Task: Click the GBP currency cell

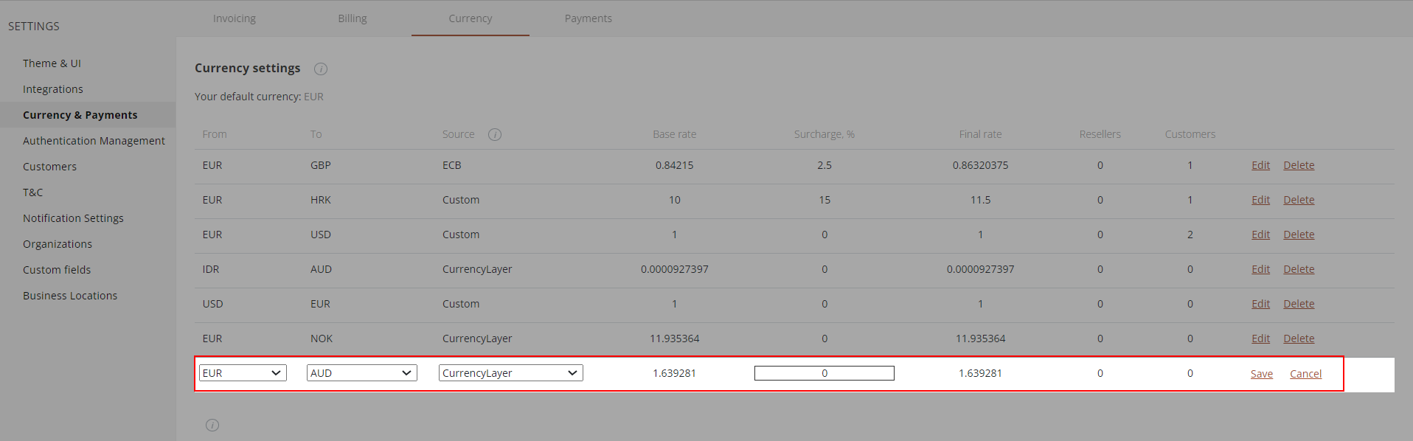Action: click(x=320, y=165)
